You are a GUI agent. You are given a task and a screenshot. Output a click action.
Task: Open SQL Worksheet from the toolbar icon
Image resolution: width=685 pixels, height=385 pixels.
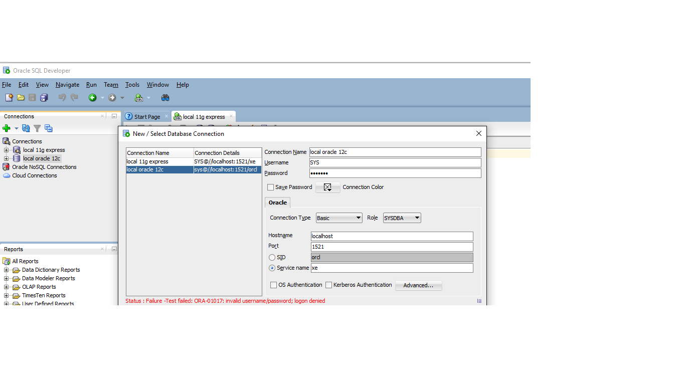[x=139, y=98]
